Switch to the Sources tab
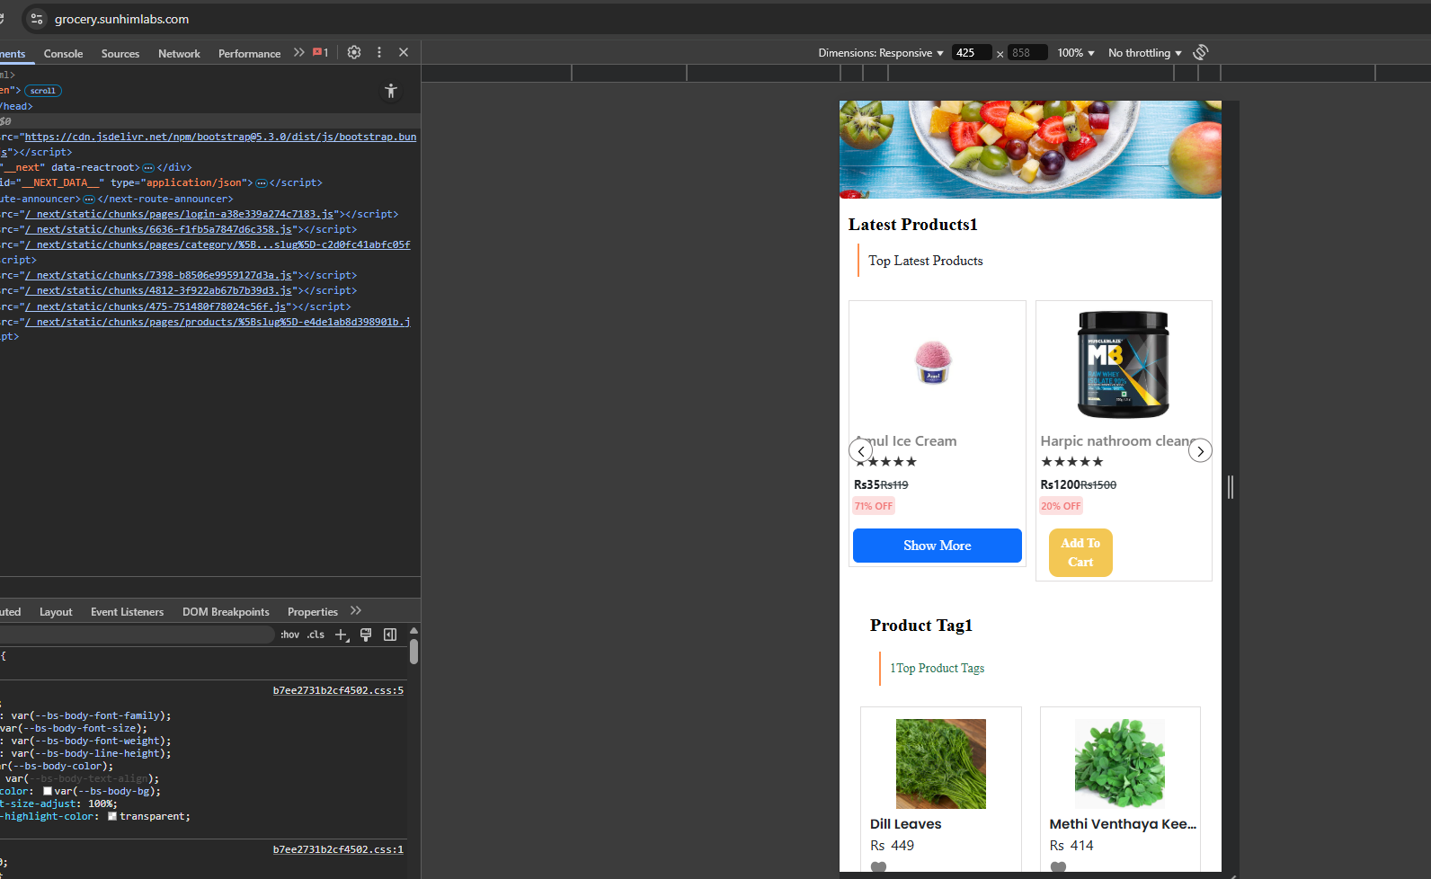This screenshot has height=879, width=1431. tap(120, 54)
